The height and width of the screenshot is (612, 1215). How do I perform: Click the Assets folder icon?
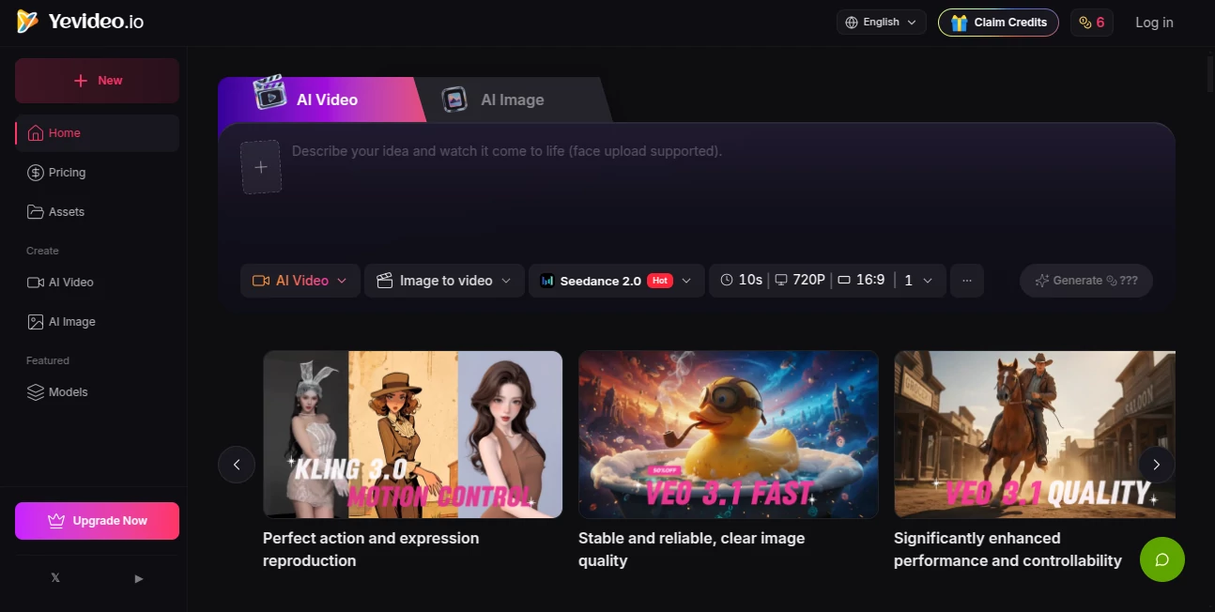point(36,212)
